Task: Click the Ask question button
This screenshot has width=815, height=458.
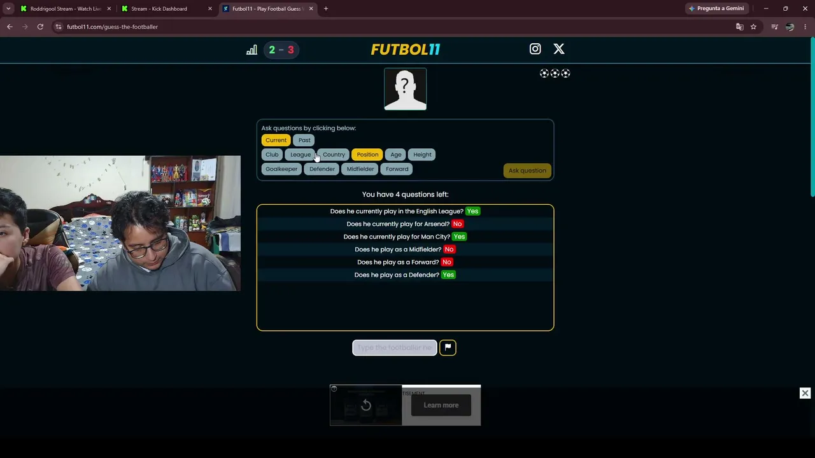Action: [527, 170]
